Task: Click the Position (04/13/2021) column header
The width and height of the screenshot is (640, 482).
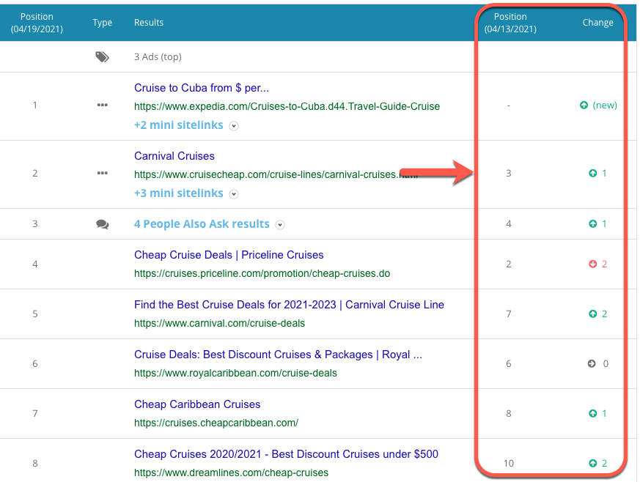Action: 510,23
